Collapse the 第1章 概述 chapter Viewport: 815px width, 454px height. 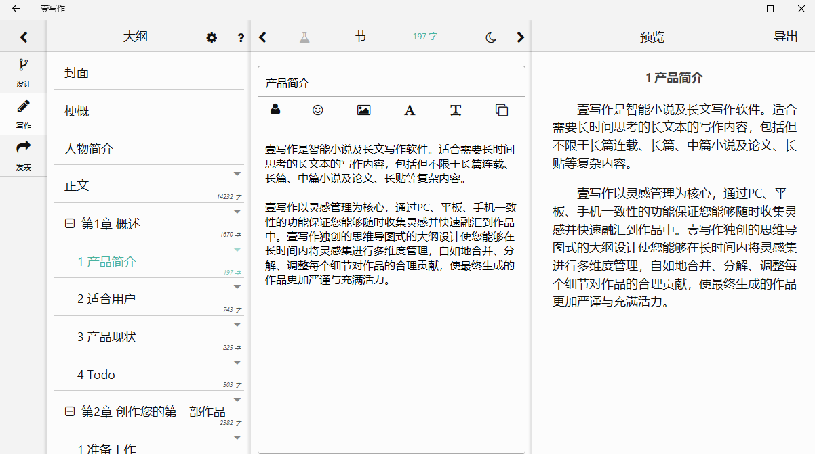pos(69,224)
